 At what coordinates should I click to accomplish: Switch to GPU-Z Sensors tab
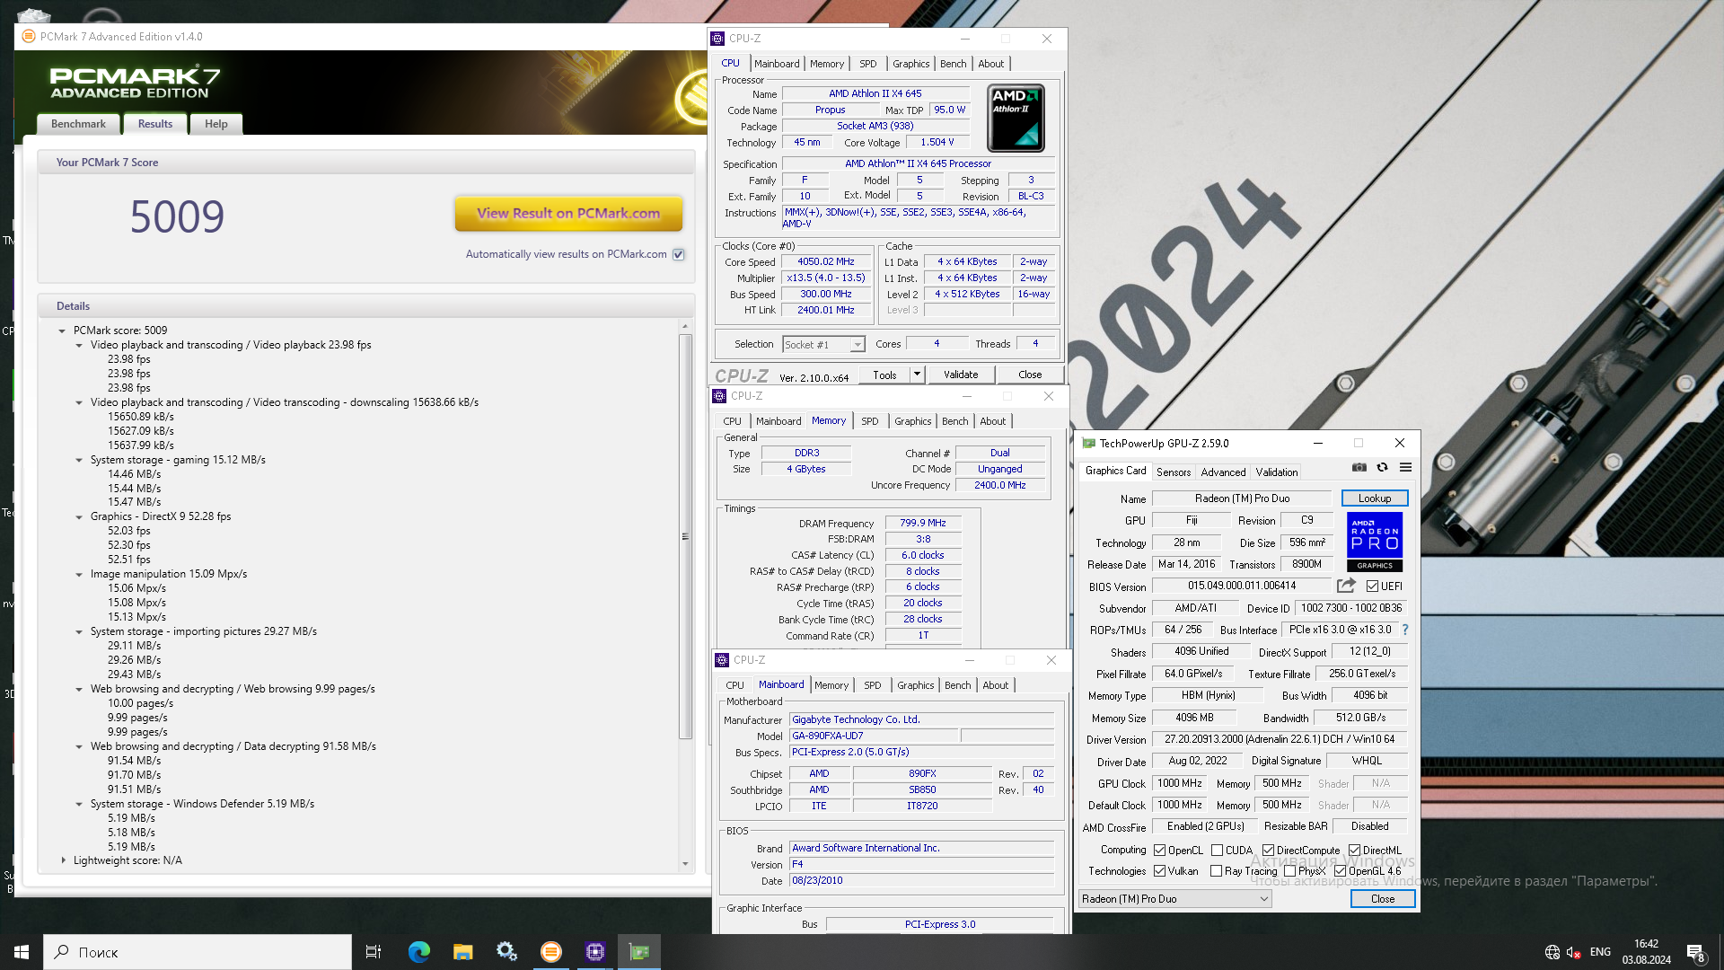pos(1174,472)
